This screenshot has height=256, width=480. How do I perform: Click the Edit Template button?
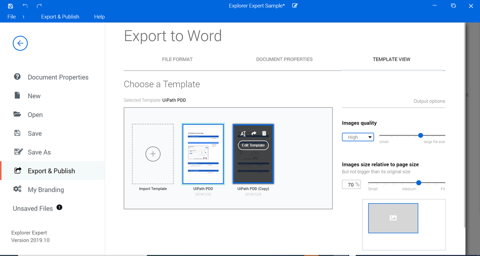(x=253, y=145)
